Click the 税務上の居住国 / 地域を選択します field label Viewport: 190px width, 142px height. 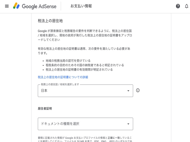[60, 85]
